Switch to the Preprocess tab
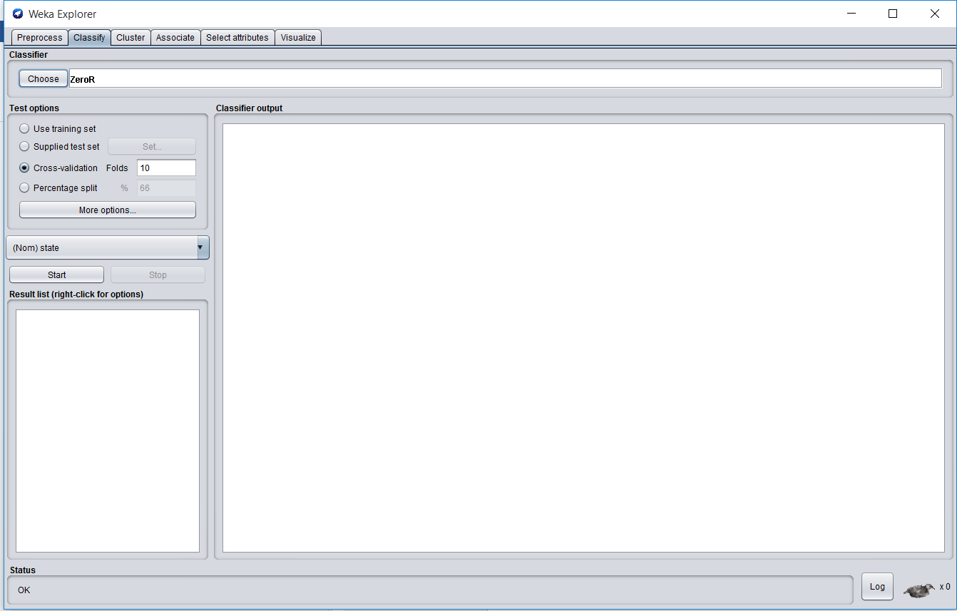957x611 pixels. (x=40, y=38)
